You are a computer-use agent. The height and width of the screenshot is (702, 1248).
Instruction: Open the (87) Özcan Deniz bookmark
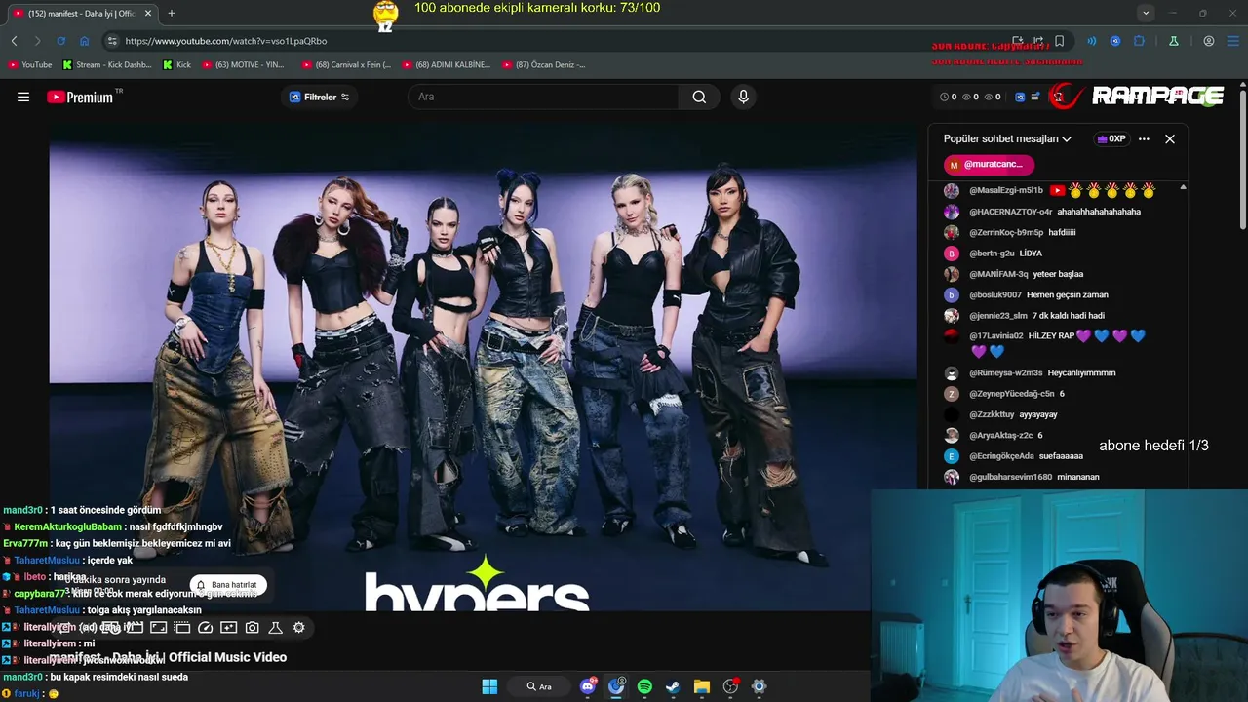(544, 64)
